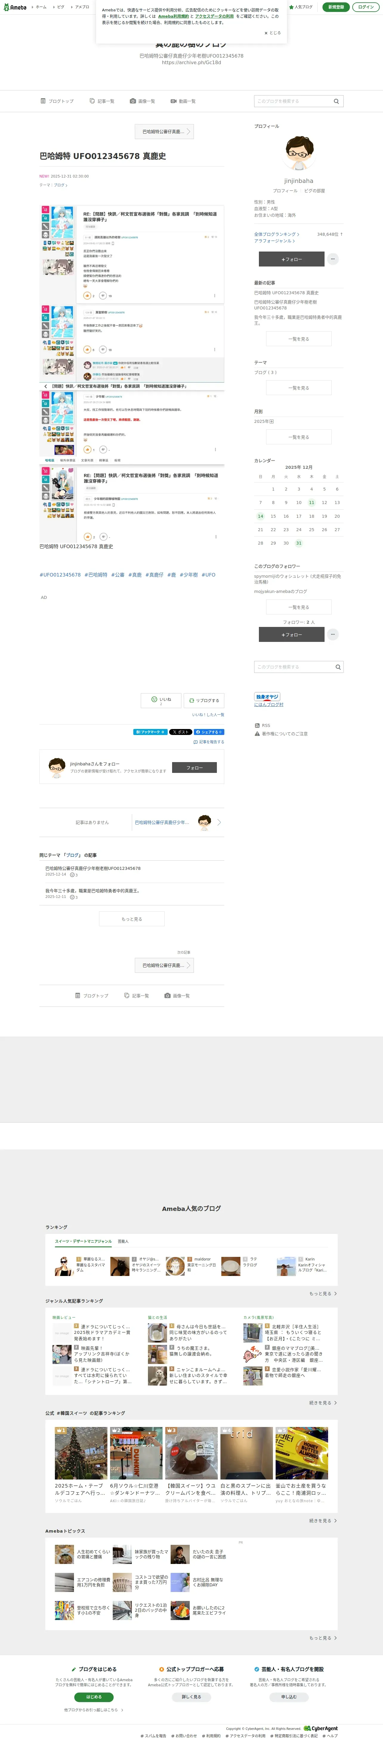Click 詳しく見る under 公式トップブロガーへ応募
Screen dimensions: 383x1740
pyautogui.click(x=191, y=1697)
